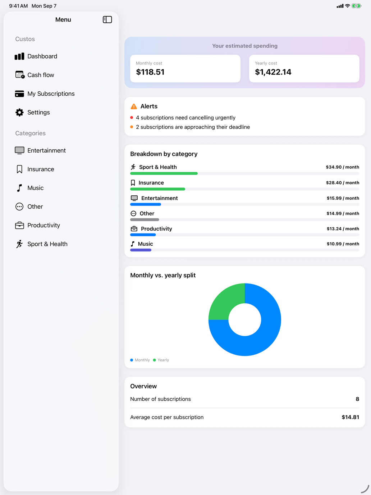Click the "$10.99 / month" value

343,244
